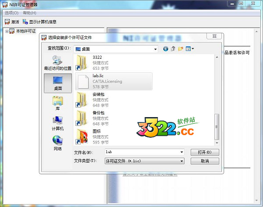Click the file list scroll down arrow

click(x=217, y=143)
